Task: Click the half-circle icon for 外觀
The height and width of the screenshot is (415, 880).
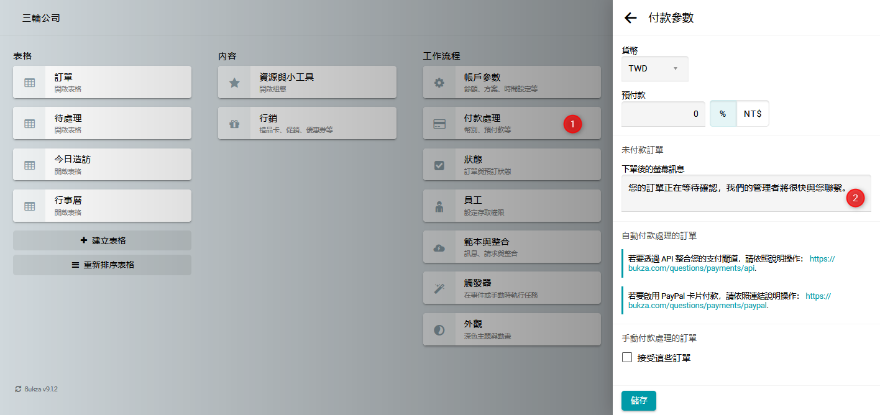Action: [x=439, y=330]
